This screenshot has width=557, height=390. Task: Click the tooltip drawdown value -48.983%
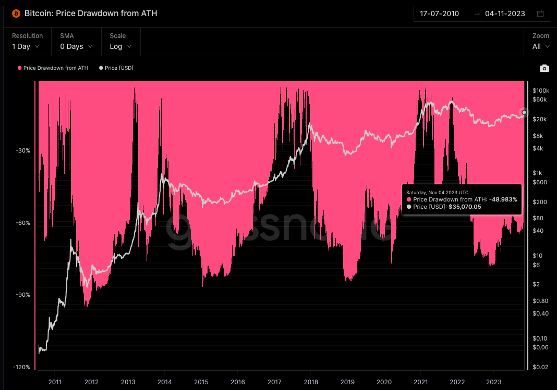[x=503, y=199]
